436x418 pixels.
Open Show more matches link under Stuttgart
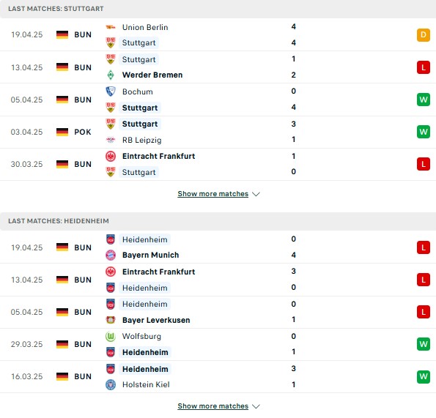pos(213,193)
